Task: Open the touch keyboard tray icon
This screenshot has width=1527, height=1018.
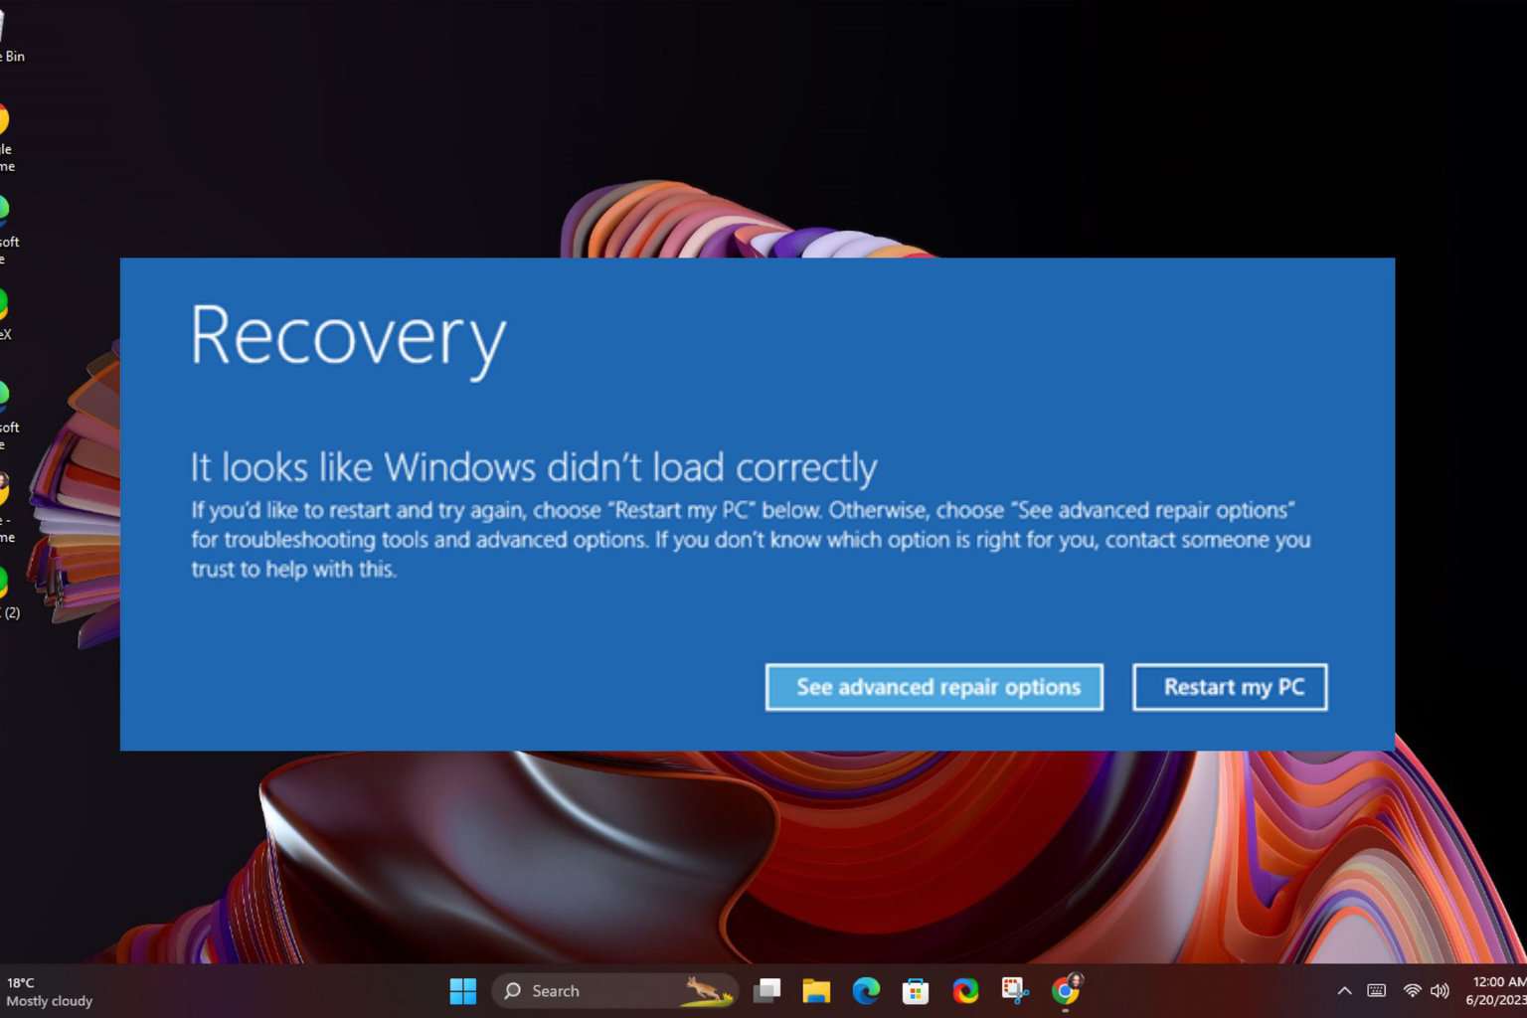Action: 1377,991
